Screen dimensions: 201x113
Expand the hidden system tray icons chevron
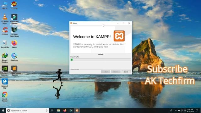pyautogui.click(x=176, y=110)
